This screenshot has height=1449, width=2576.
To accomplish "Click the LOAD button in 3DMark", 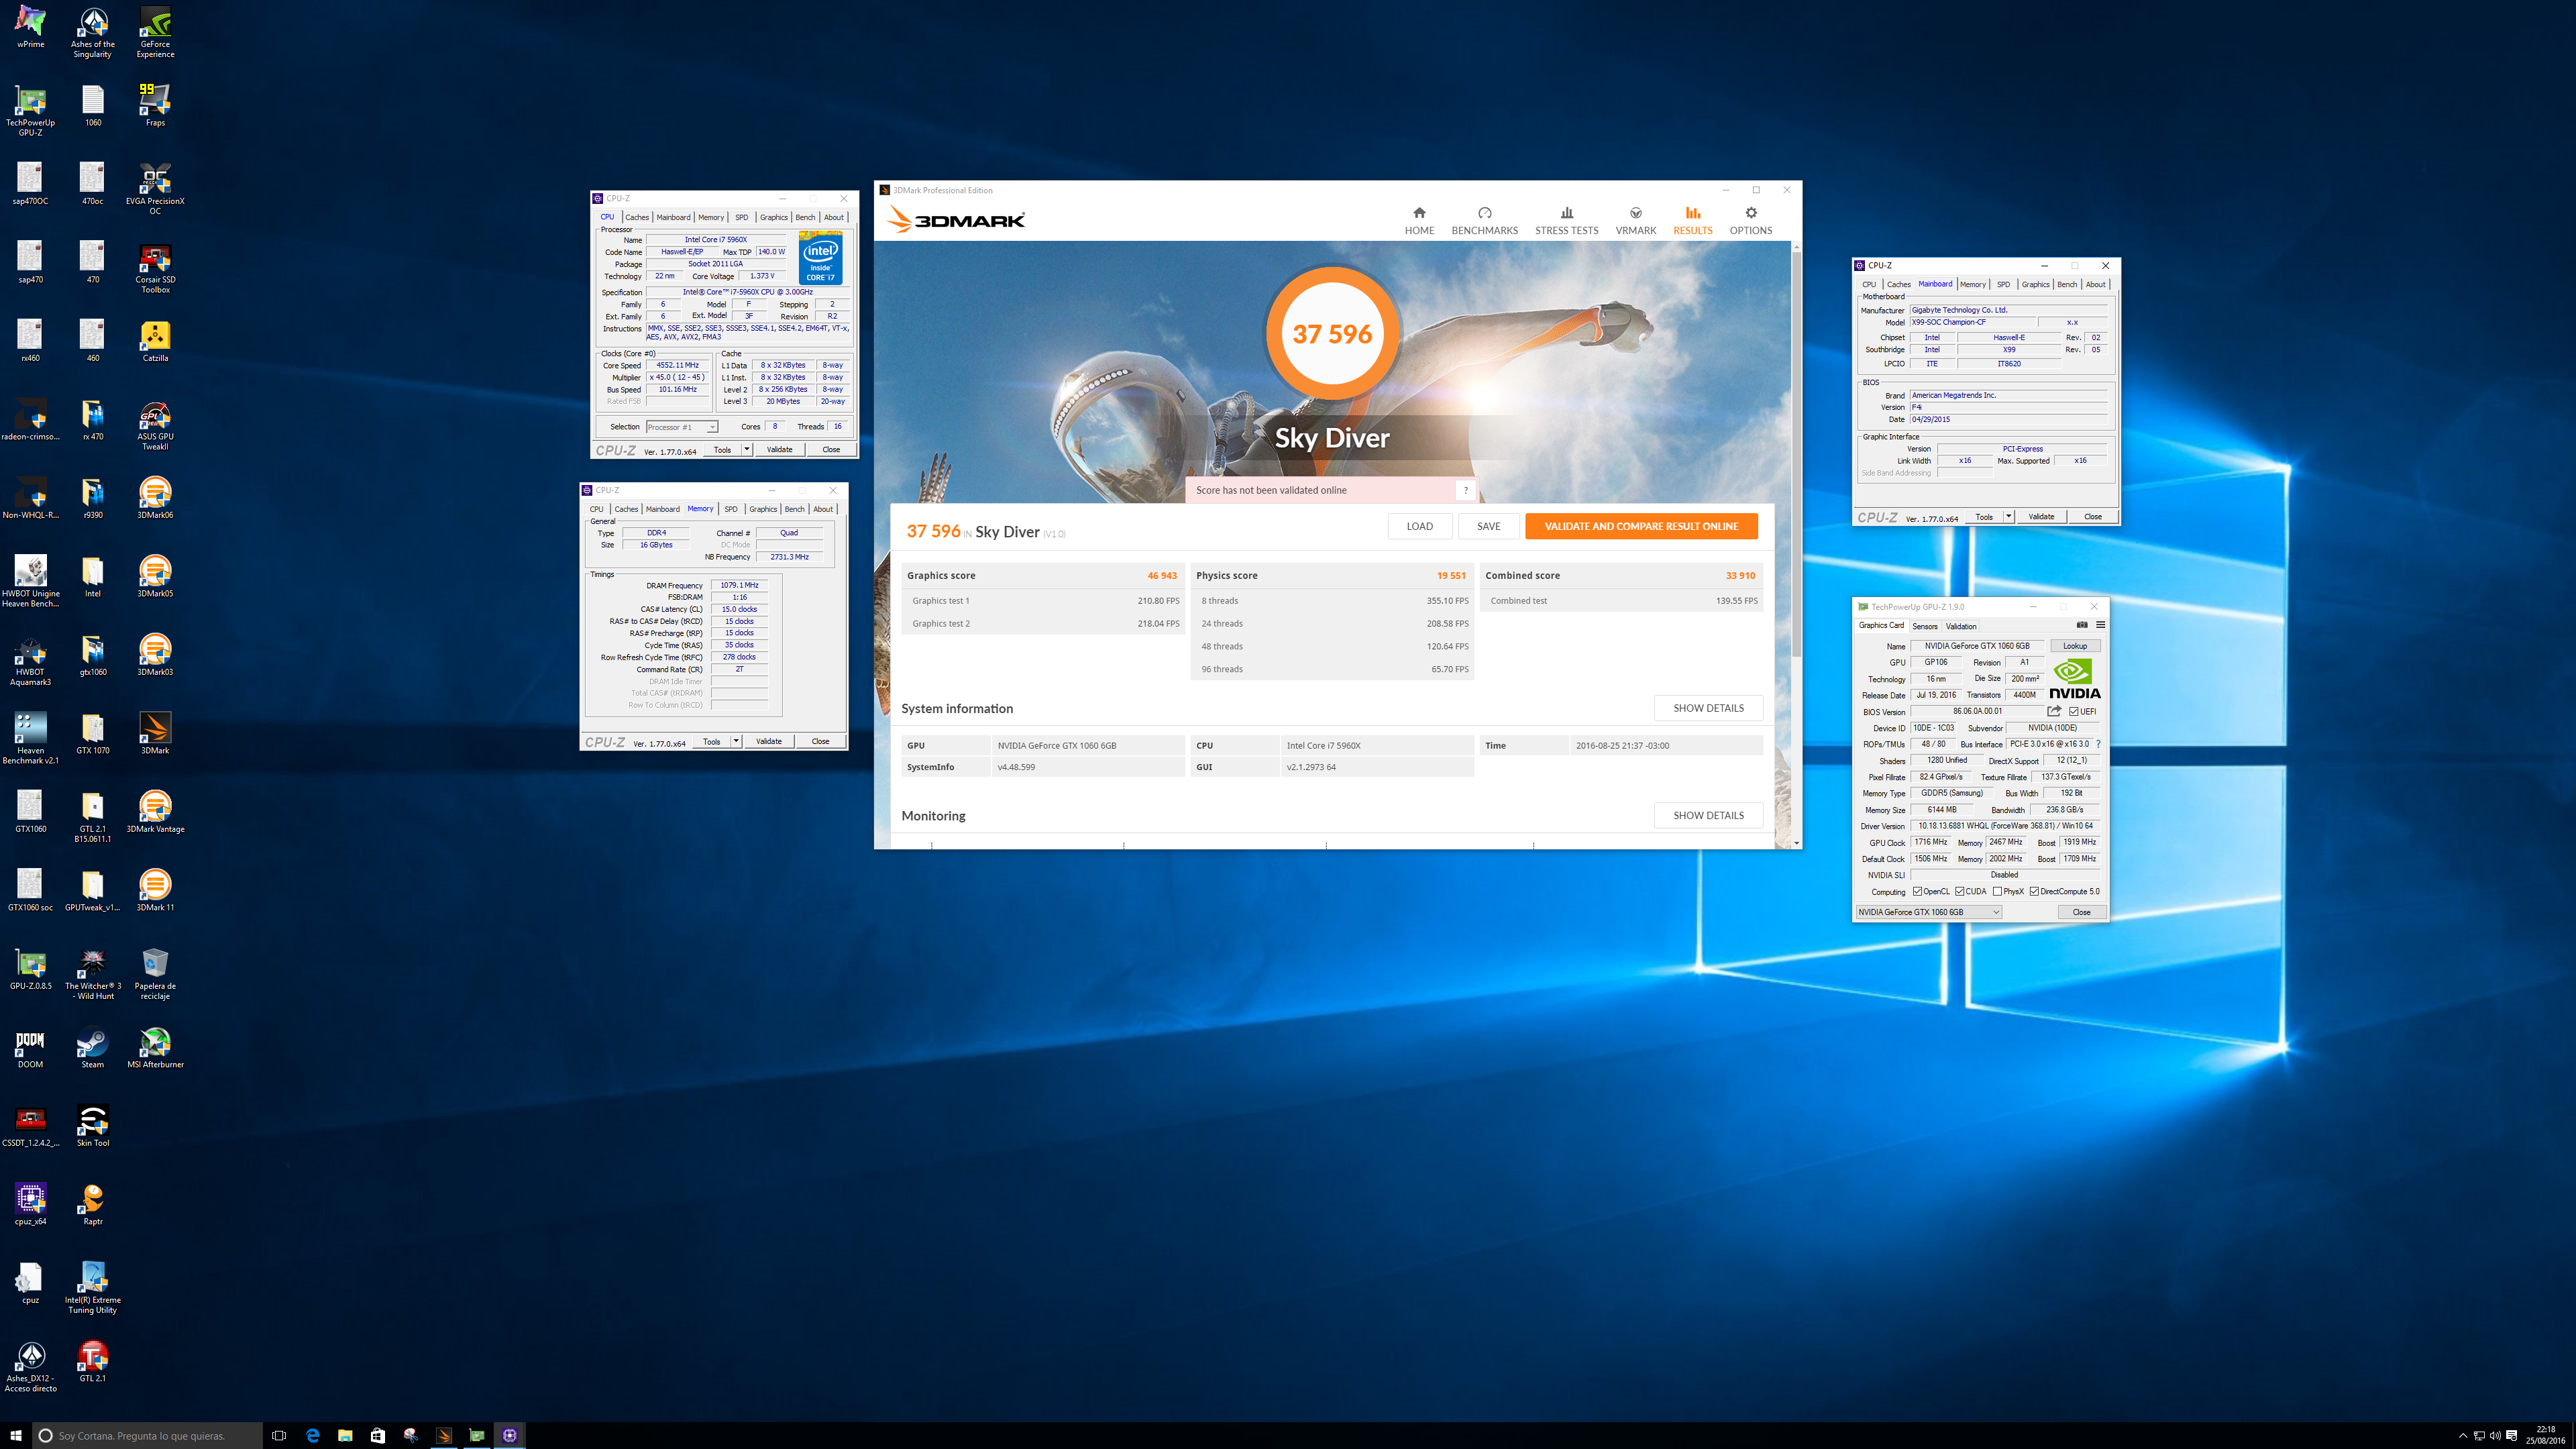I will pos(1419,526).
